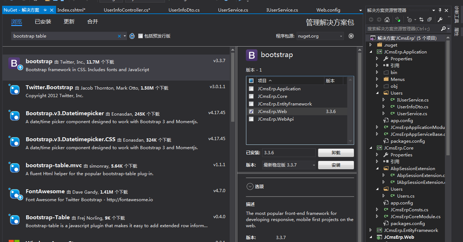Click the sync with active document icon
The width and height of the screenshot is (463, 242).
[x=398, y=20]
